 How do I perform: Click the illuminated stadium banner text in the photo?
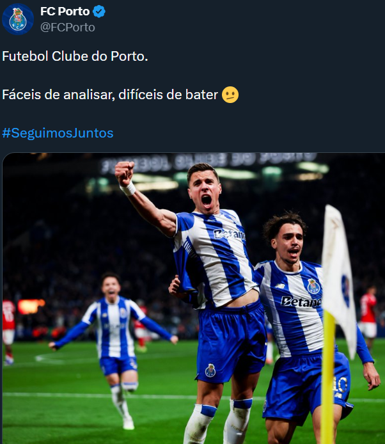point(208,161)
